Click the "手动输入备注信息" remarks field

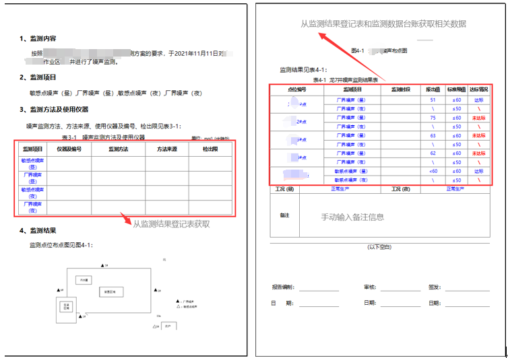pos(352,217)
